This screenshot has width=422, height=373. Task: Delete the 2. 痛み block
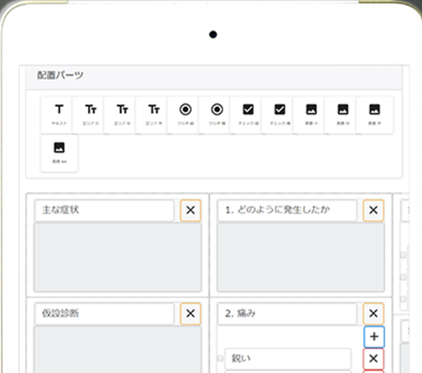(x=374, y=313)
